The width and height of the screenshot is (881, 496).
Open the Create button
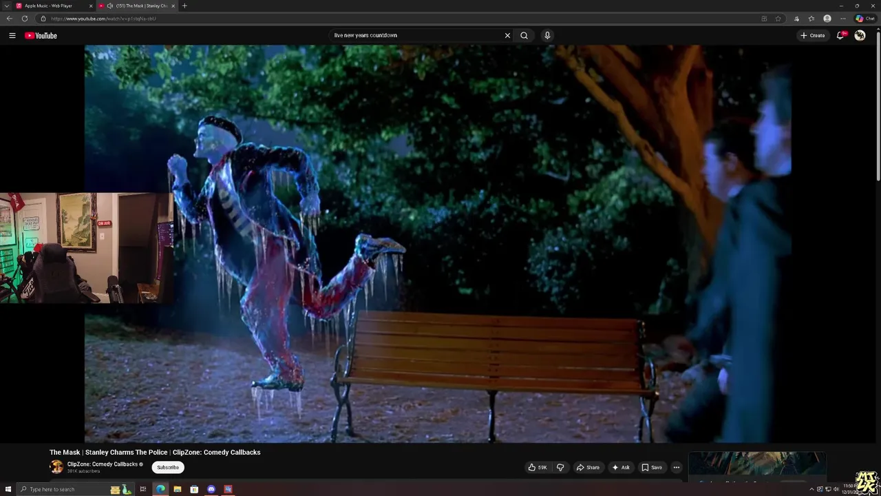(813, 35)
